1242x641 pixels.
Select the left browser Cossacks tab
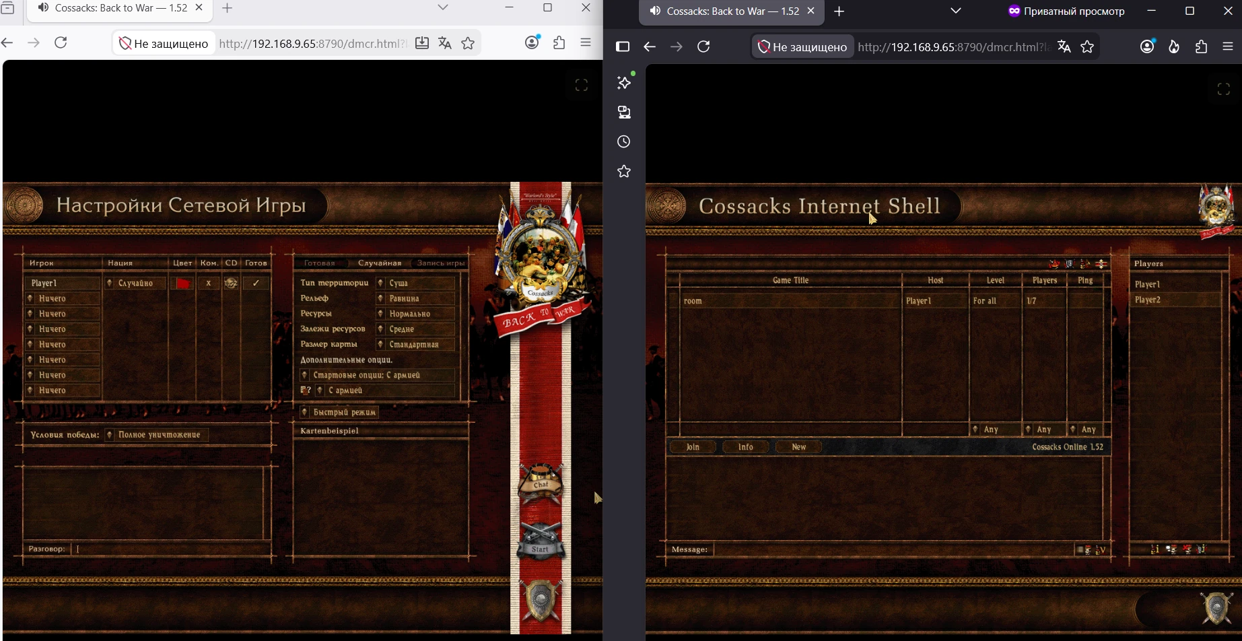click(x=120, y=9)
